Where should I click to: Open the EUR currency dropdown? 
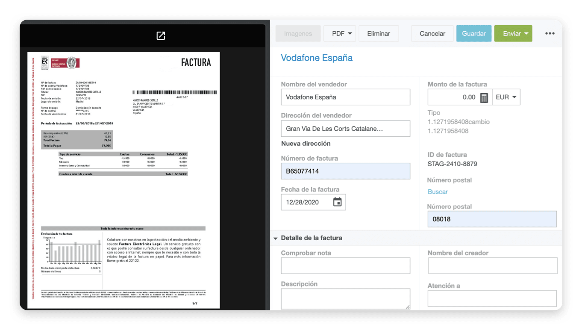[x=506, y=97]
